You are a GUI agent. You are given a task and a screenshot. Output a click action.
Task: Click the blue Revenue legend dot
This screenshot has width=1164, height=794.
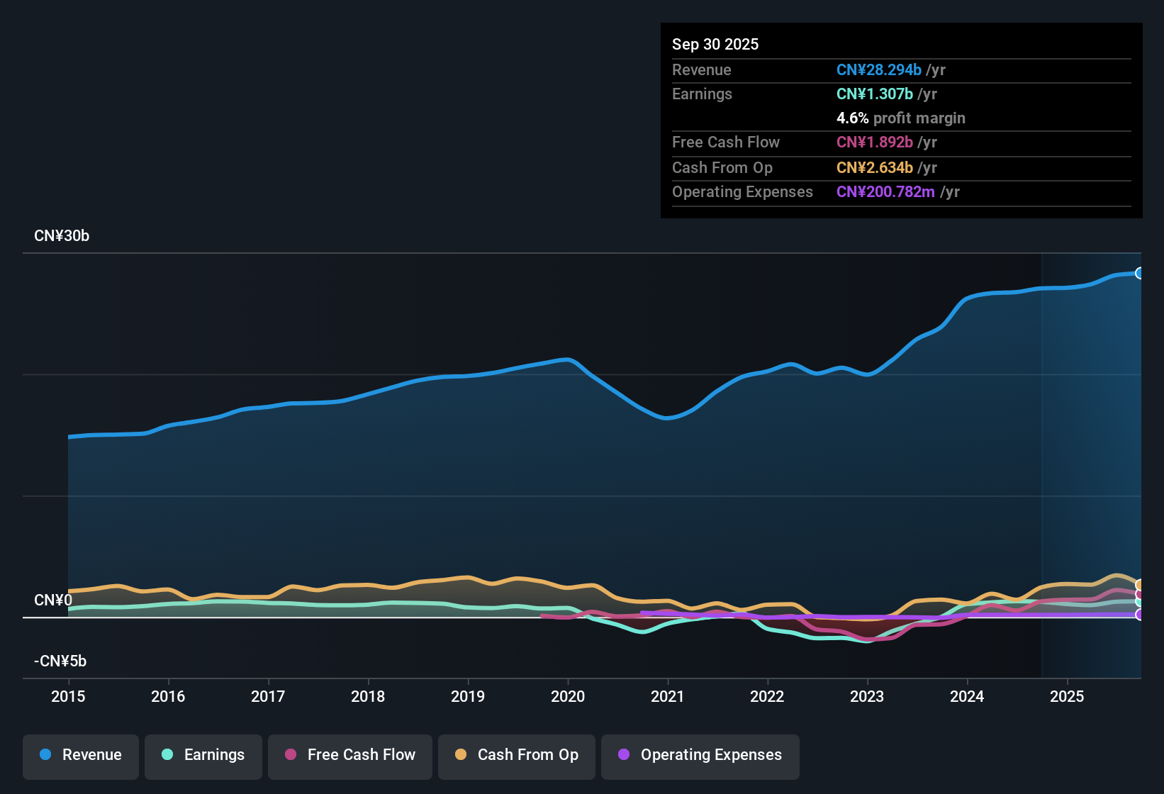coord(45,755)
